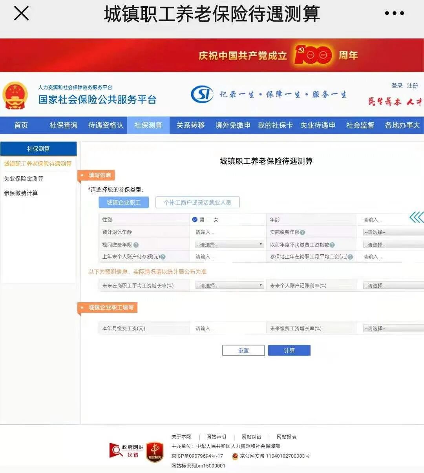
Task: Select the 女 gender radio button
Action: [211, 219]
